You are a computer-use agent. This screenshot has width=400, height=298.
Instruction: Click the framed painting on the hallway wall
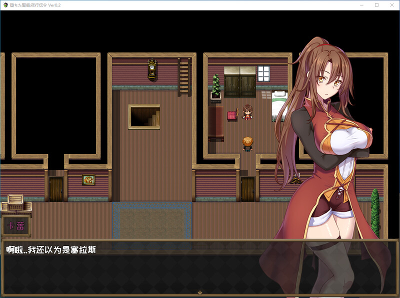pos(88,180)
